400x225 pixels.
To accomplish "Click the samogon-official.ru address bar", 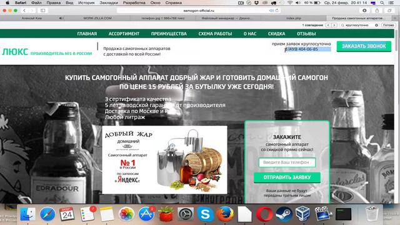I will [199, 11].
